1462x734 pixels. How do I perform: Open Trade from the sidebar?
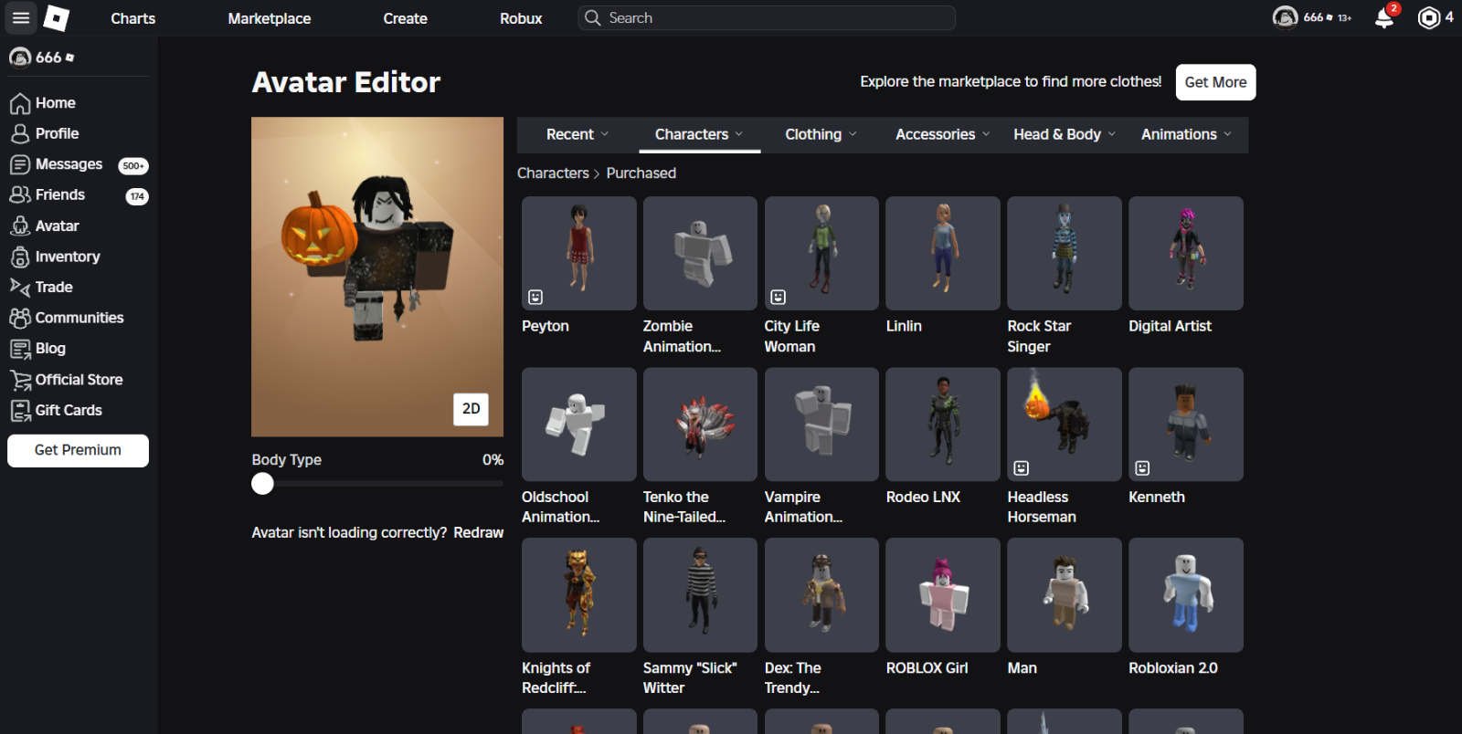[x=54, y=287]
